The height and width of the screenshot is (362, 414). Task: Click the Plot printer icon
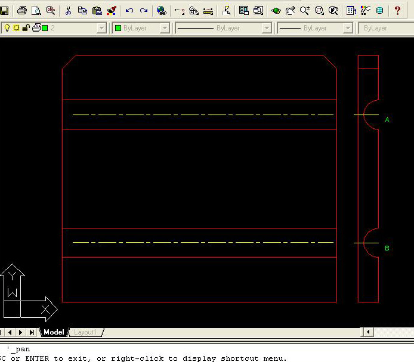pos(22,11)
